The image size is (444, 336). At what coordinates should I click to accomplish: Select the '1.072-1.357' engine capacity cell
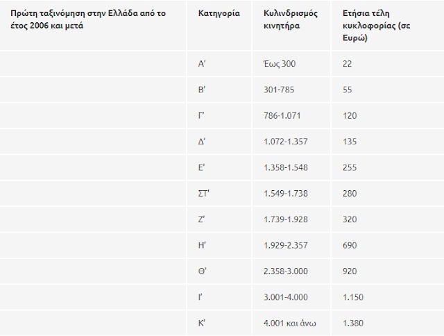click(x=286, y=142)
